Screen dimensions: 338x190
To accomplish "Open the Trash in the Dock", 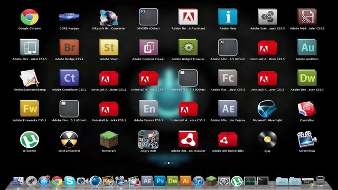I will tap(321, 181).
